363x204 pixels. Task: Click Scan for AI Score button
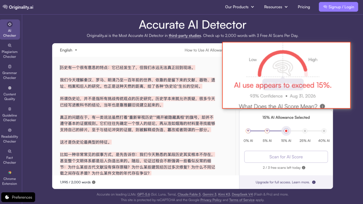click(286, 157)
